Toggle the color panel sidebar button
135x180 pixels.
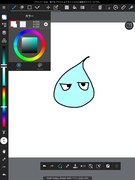[4, 17]
